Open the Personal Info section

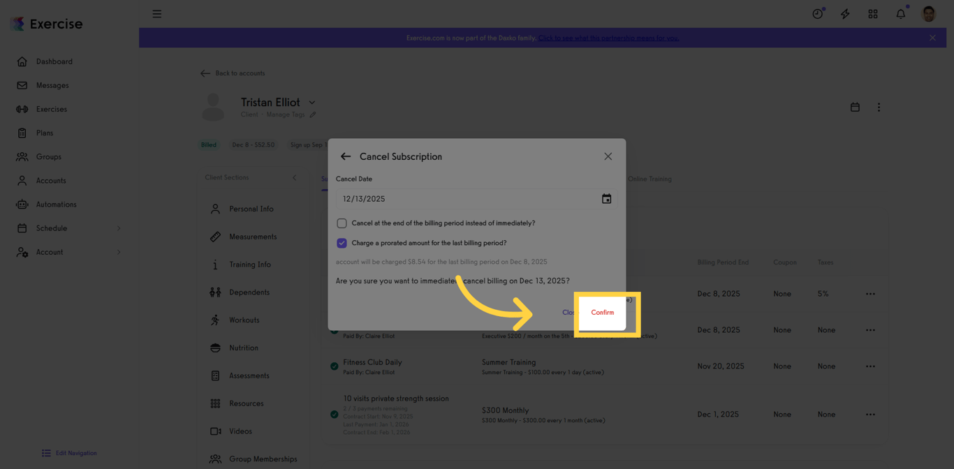[251, 209]
